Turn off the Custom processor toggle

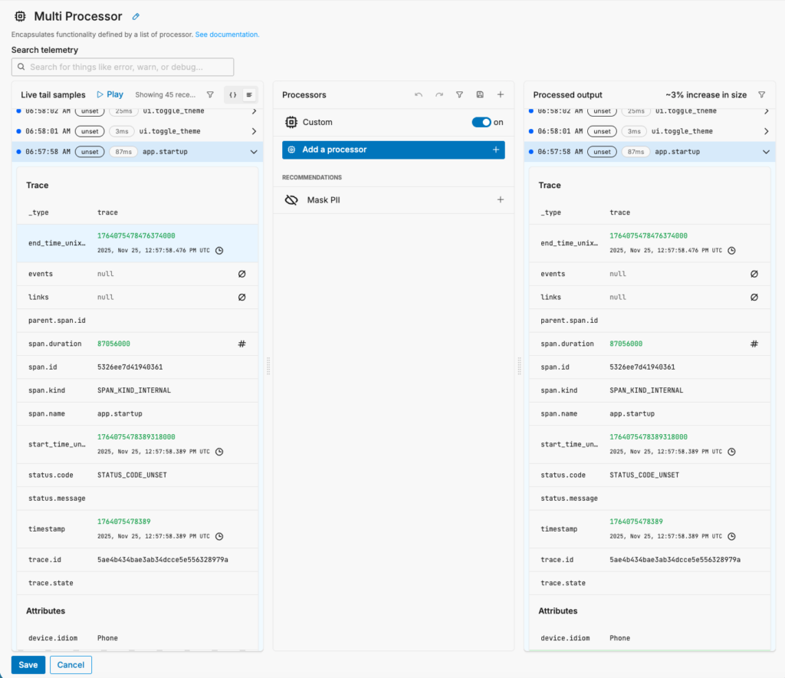pyautogui.click(x=481, y=122)
